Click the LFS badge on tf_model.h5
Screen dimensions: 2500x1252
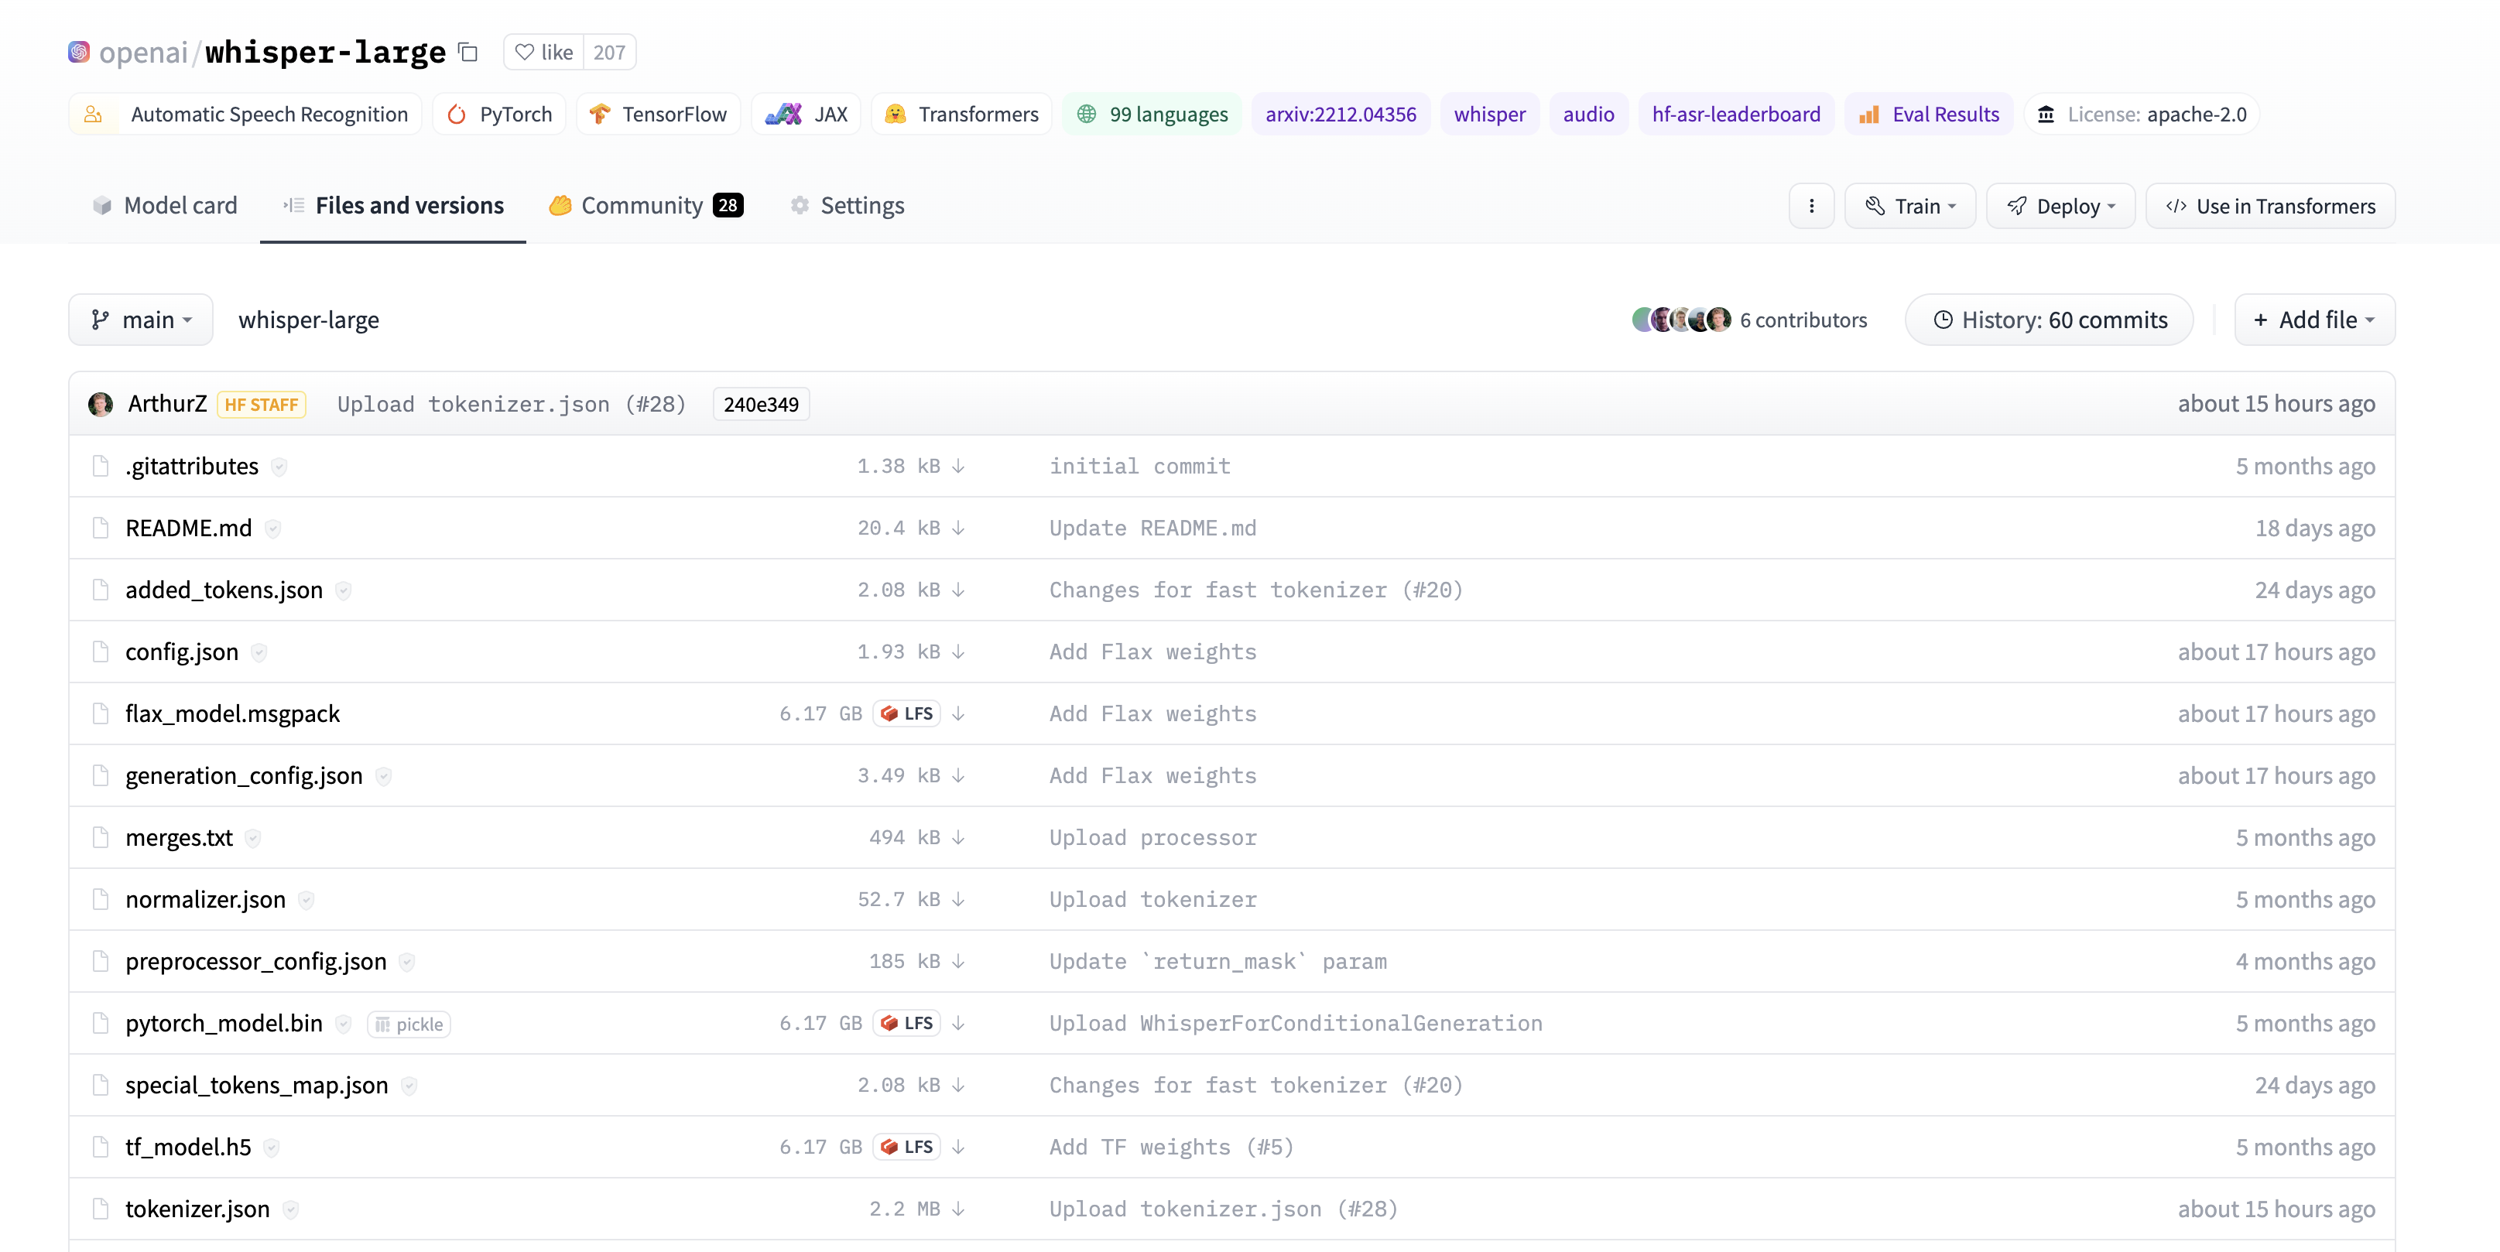point(906,1146)
